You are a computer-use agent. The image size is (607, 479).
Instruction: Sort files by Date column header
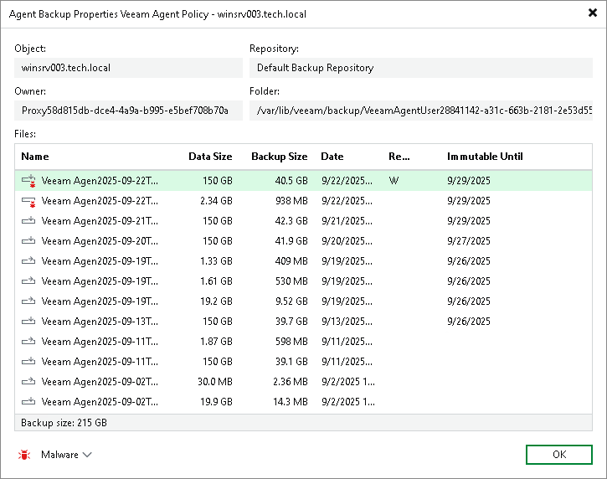click(332, 157)
